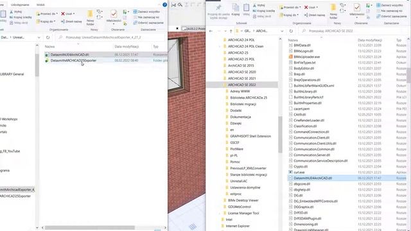This screenshot has height=231, width=411.
Task: Click Odwróć zaznaczenie in ARCHICAD SE 2022 window
Action: coord(392,16)
